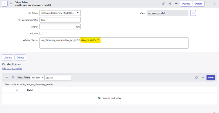Click the View Fields search box

click(58, 78)
